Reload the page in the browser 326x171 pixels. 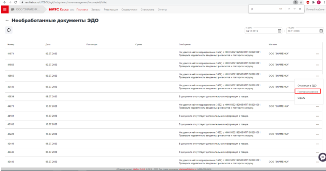click(x=16, y=2)
